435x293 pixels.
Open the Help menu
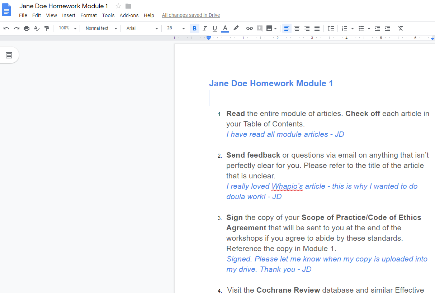(149, 15)
